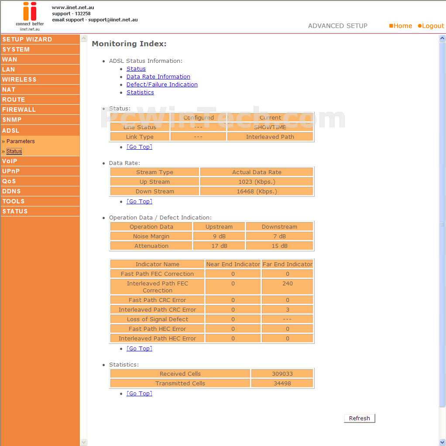Click Near End Indicator column header
Image resolution: width=446 pixels, height=446 pixels.
pos(233,264)
